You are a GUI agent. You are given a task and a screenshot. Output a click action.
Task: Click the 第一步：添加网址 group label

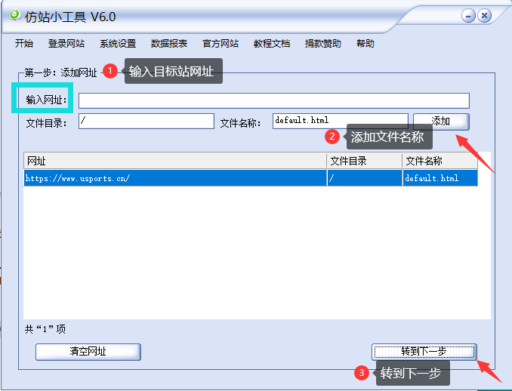click(60, 72)
